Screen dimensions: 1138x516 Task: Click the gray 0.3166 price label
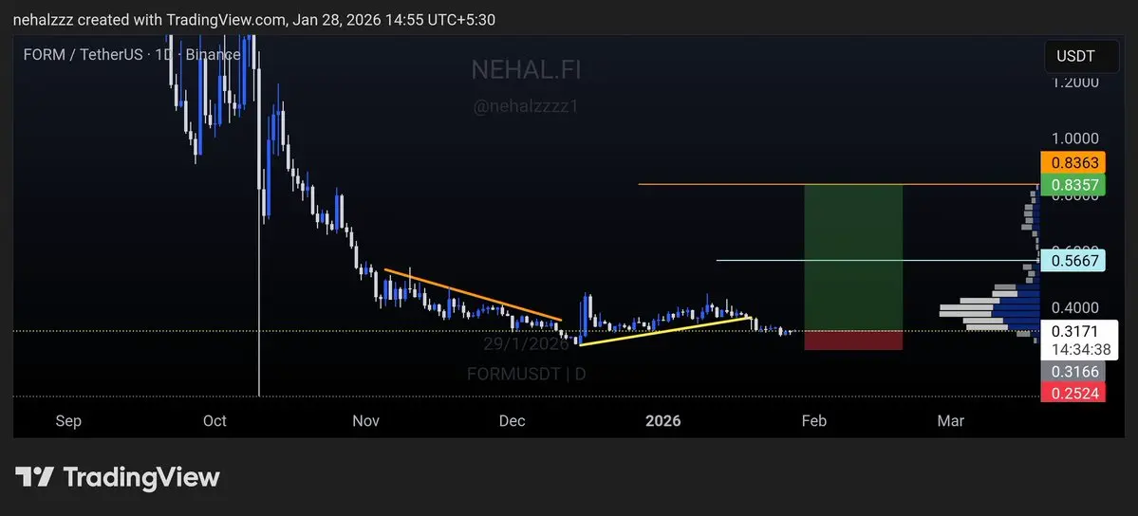click(1073, 373)
